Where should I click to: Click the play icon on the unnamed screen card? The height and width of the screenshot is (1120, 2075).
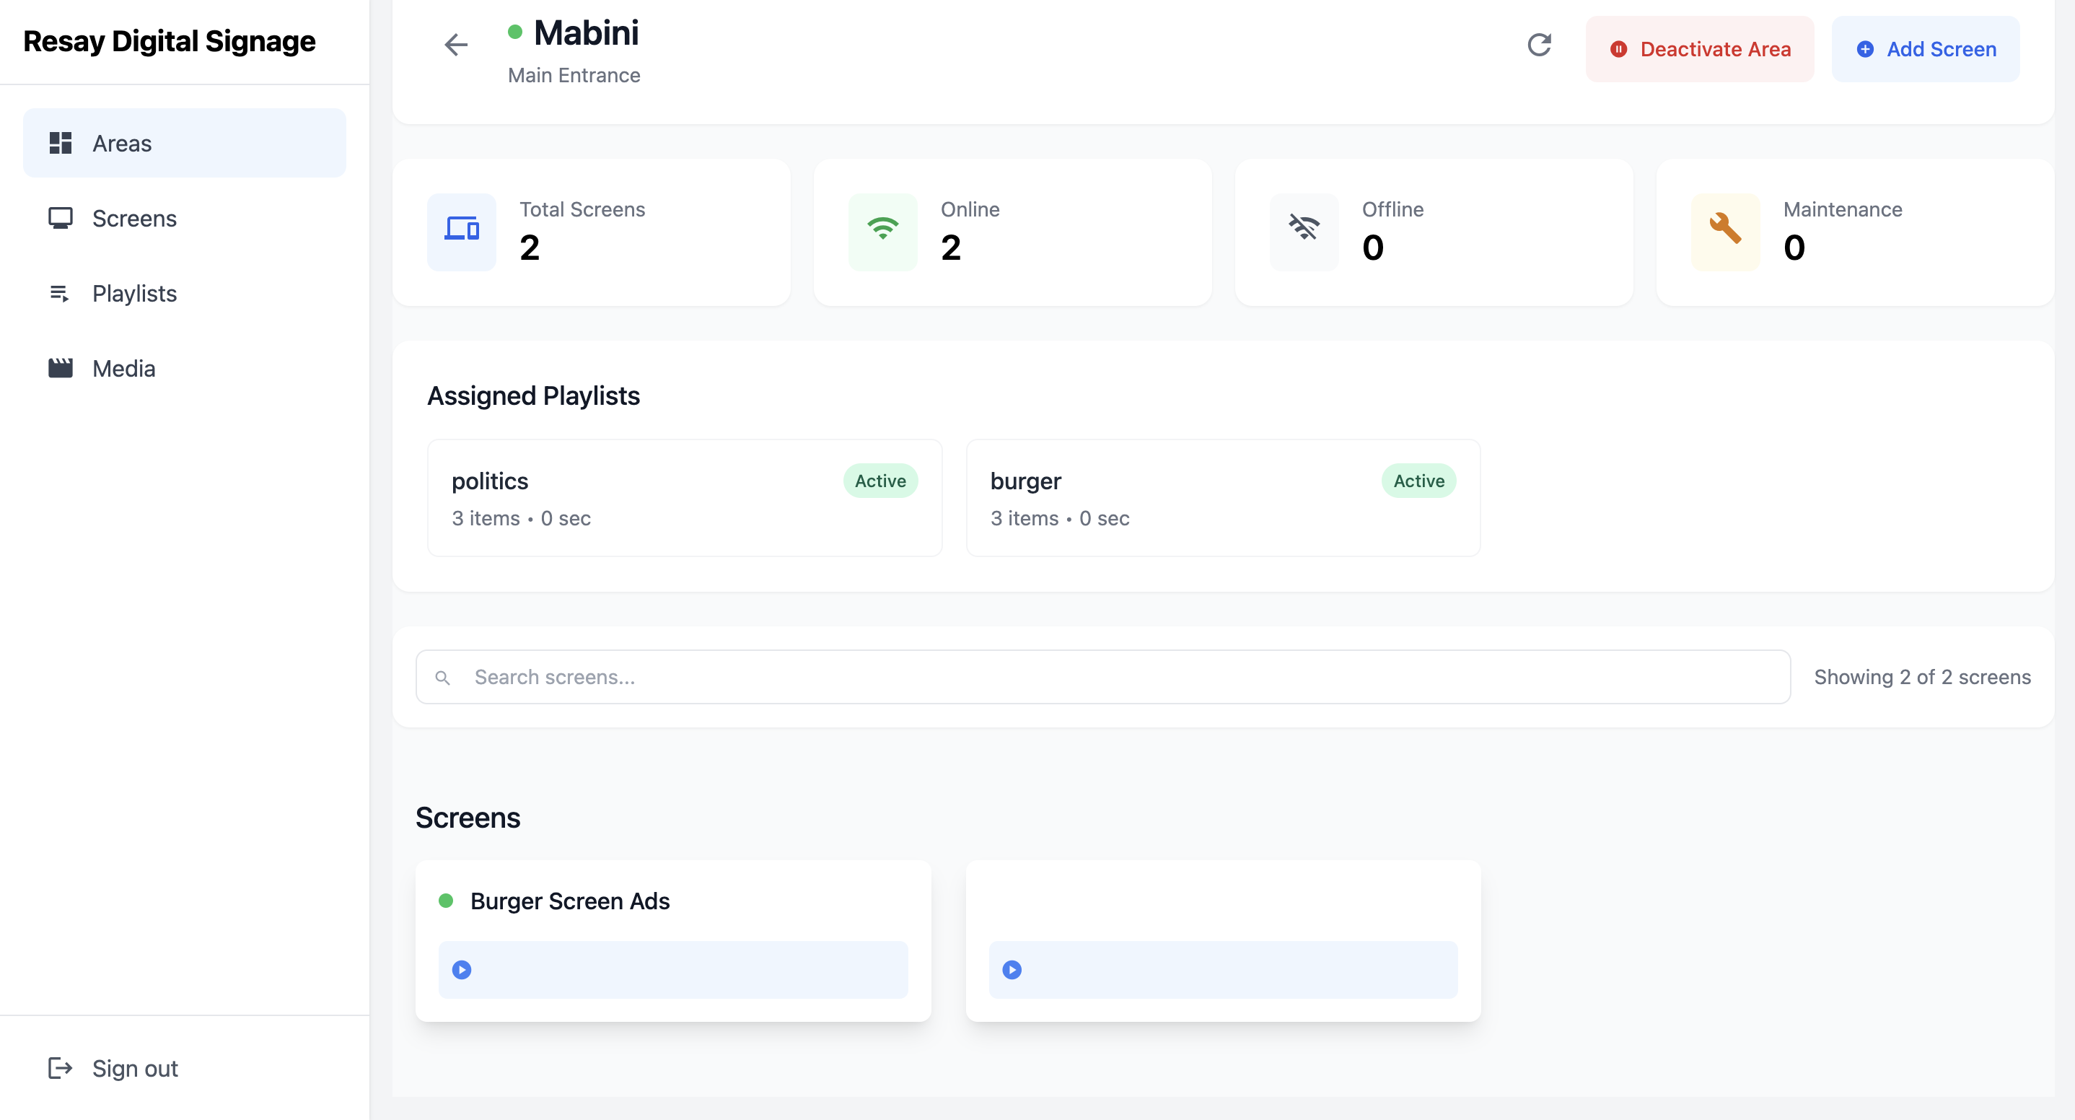point(1012,969)
